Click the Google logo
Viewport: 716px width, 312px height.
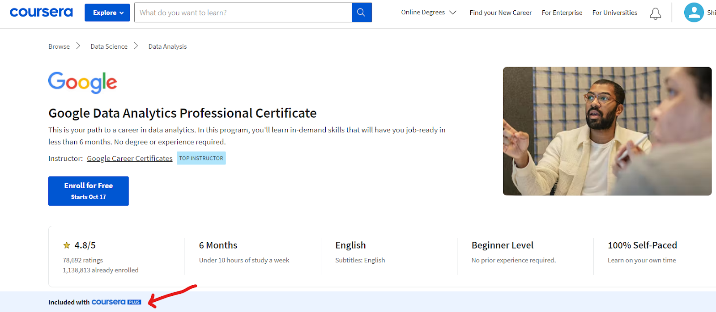coord(82,83)
